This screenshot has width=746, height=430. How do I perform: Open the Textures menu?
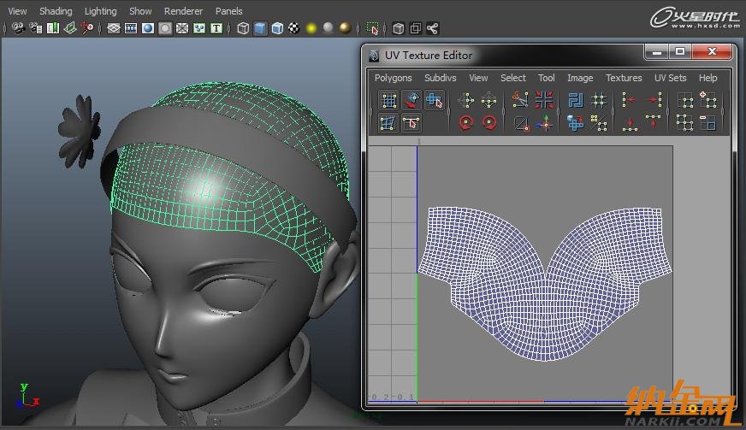[x=624, y=78]
